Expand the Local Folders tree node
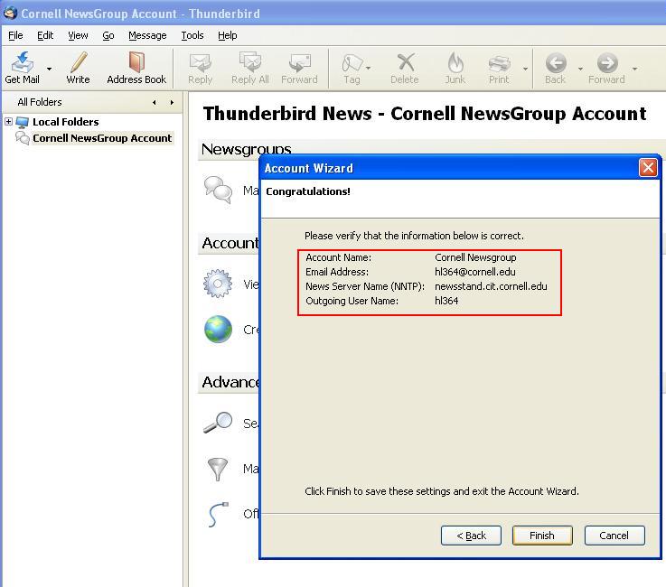The image size is (666, 587). pos(9,122)
